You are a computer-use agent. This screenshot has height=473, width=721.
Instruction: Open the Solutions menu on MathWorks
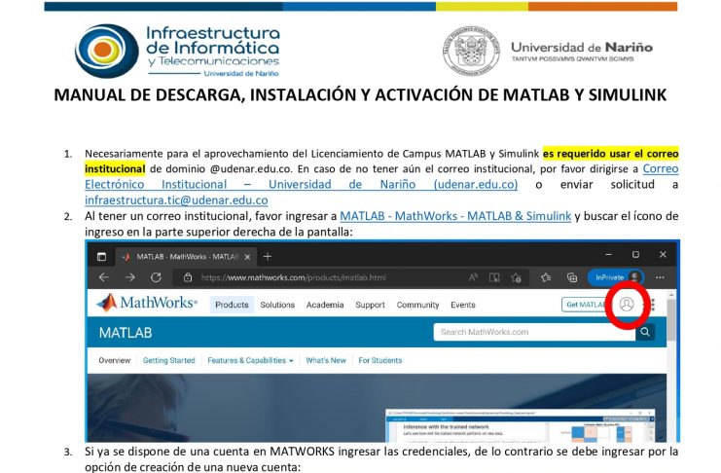tap(277, 305)
